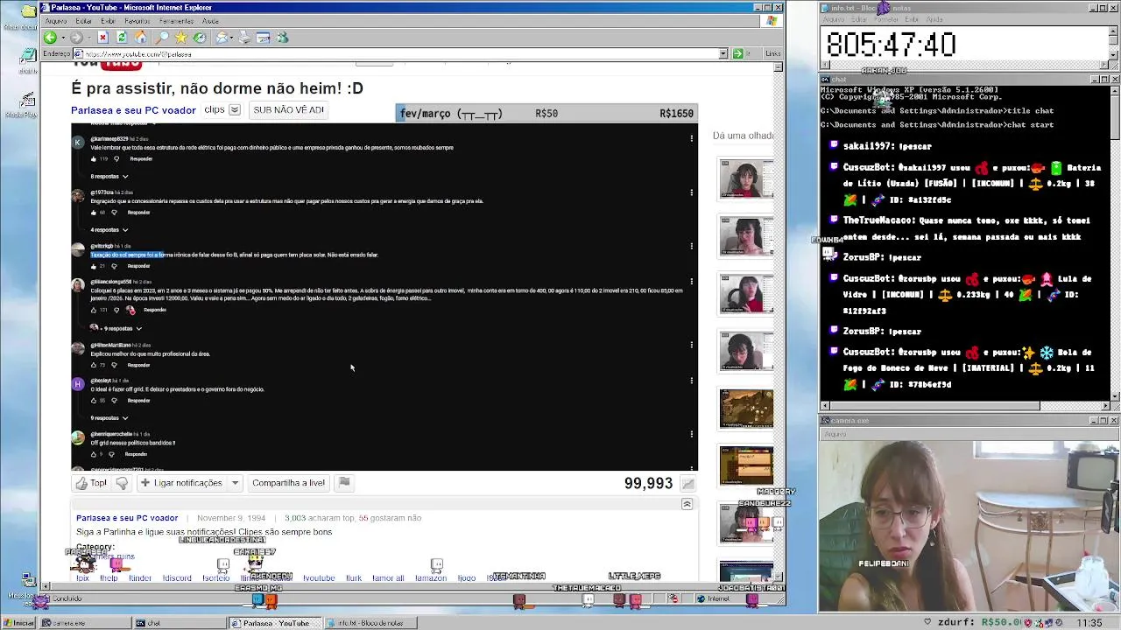
Task: Click the Mail envelope toolbar icon
Action: click(222, 38)
